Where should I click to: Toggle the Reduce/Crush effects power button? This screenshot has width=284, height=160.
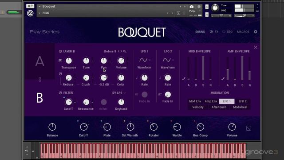coord(60,74)
